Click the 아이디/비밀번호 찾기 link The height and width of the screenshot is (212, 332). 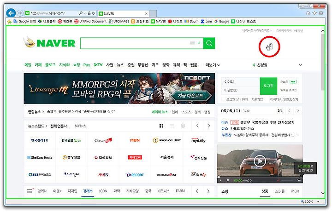284,99
